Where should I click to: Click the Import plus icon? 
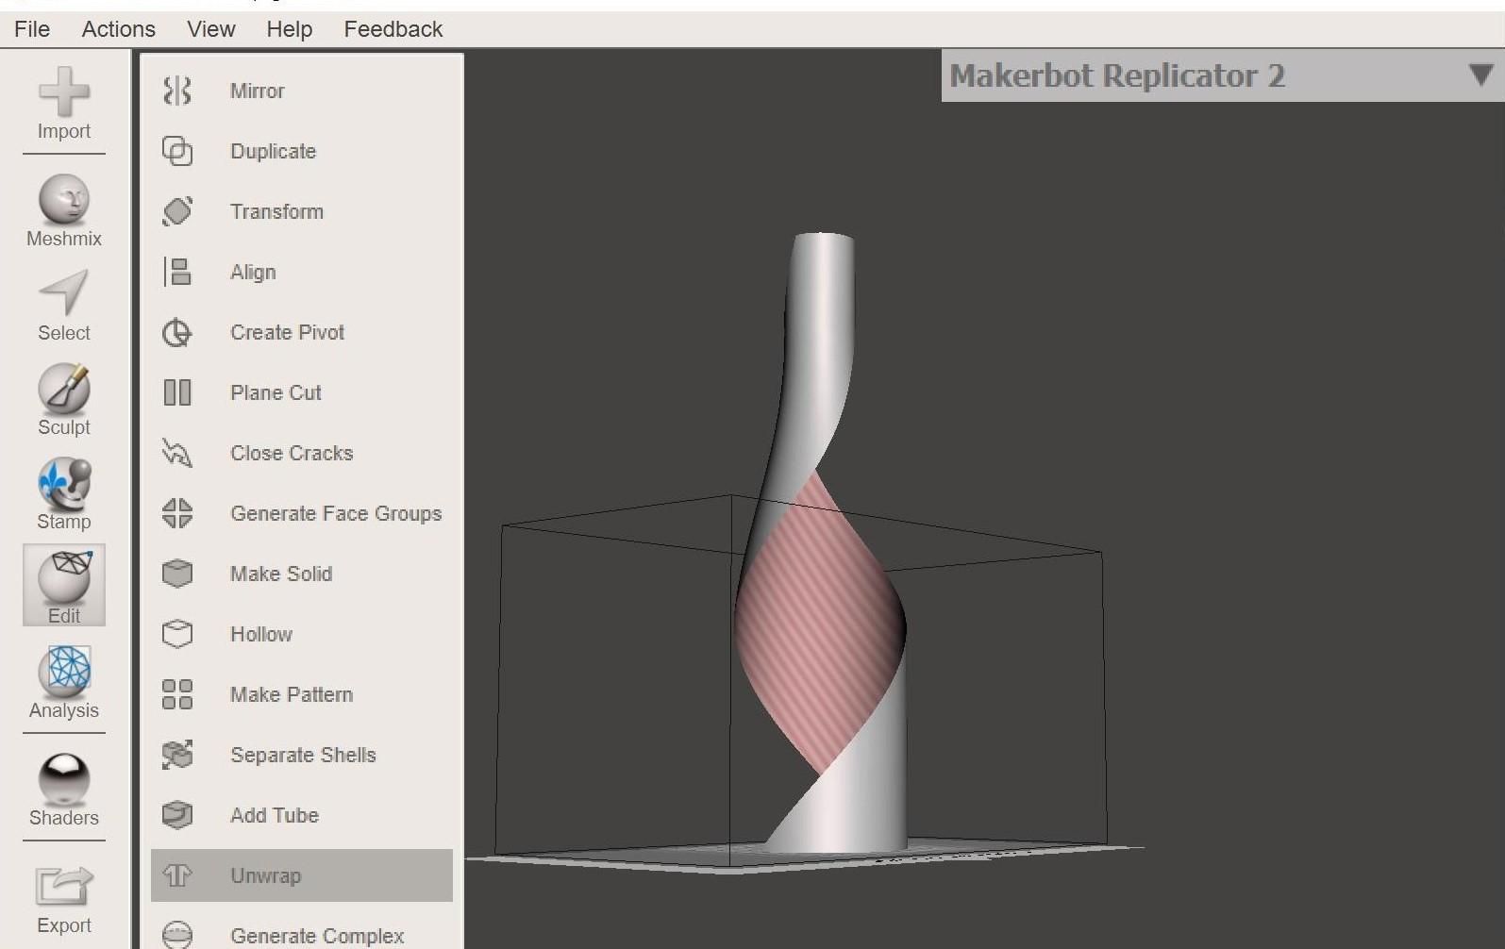point(64,92)
